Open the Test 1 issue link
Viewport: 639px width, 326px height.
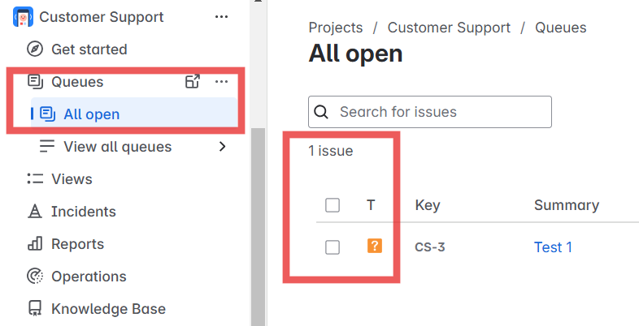(x=553, y=247)
